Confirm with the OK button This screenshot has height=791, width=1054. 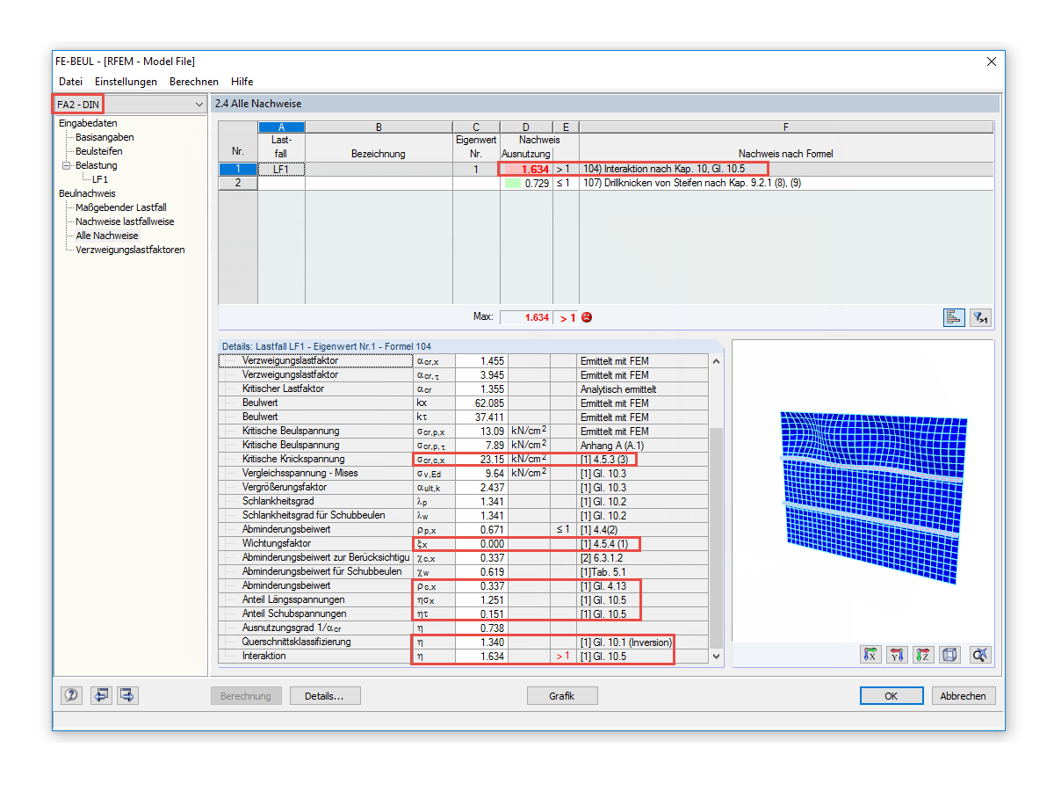pos(892,695)
